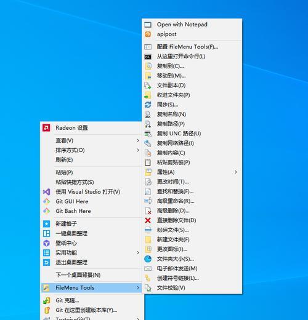Viewport: 308px width, 320px height.
Task: Choose 文件校验(V) entry
Action: coord(192,288)
